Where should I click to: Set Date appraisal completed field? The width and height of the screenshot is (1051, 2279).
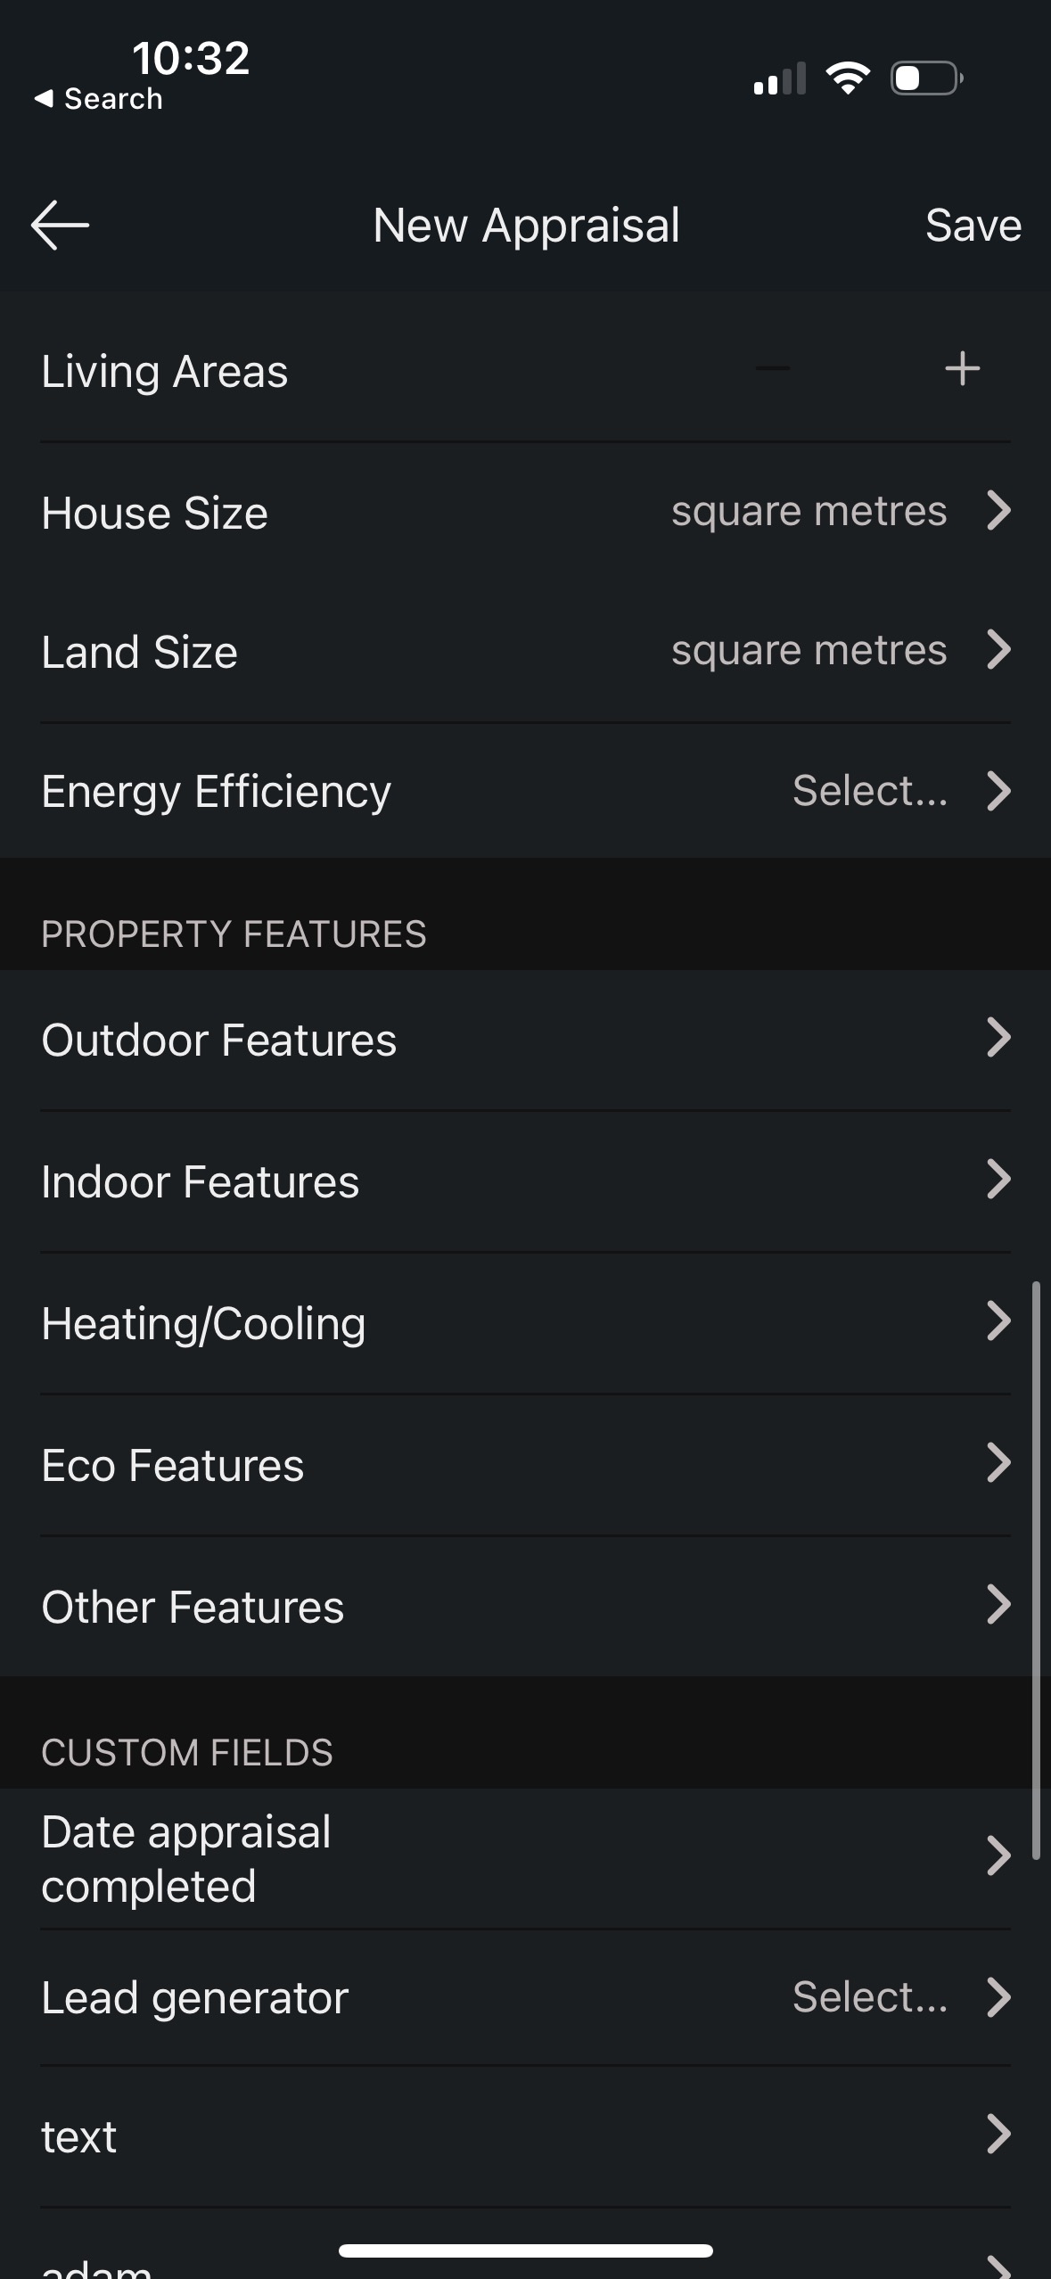[525, 1857]
